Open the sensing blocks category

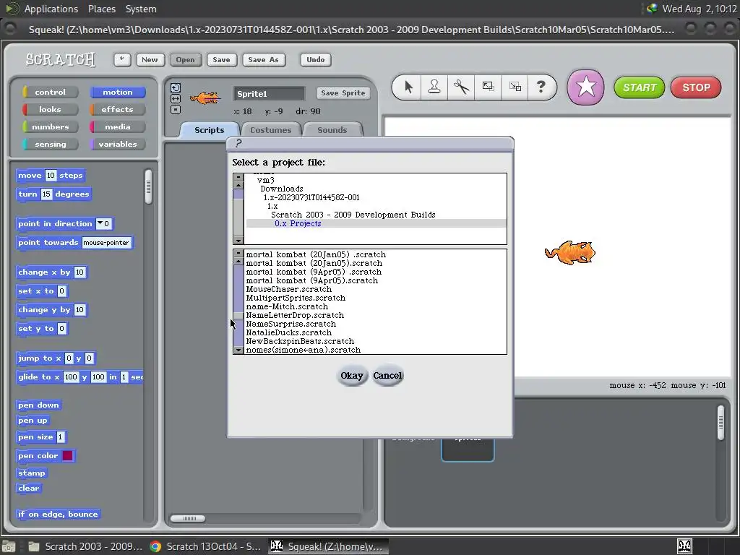click(50, 145)
